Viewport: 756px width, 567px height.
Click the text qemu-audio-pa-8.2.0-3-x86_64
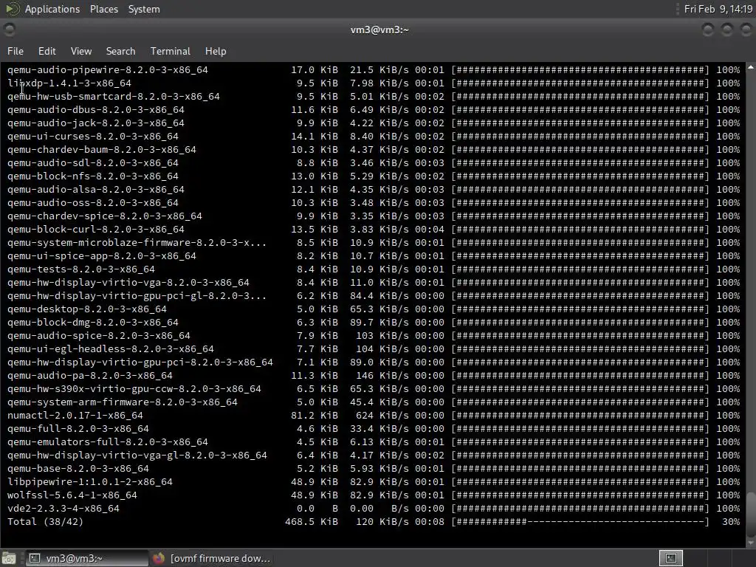point(89,376)
